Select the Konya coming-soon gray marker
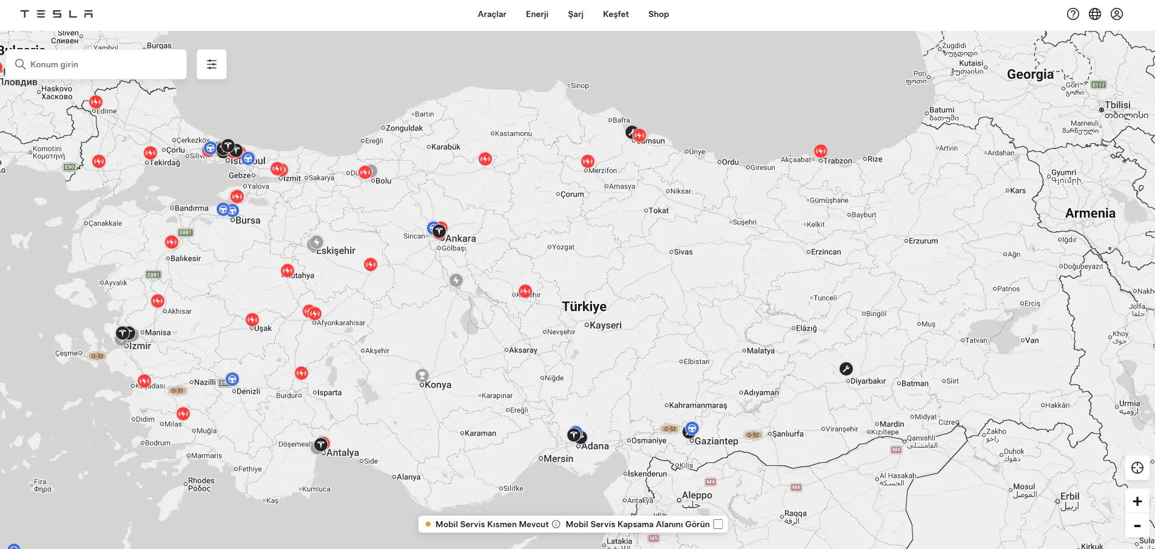 pos(422,376)
